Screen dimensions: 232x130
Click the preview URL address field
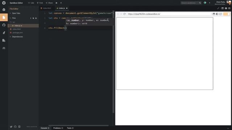click(169, 14)
